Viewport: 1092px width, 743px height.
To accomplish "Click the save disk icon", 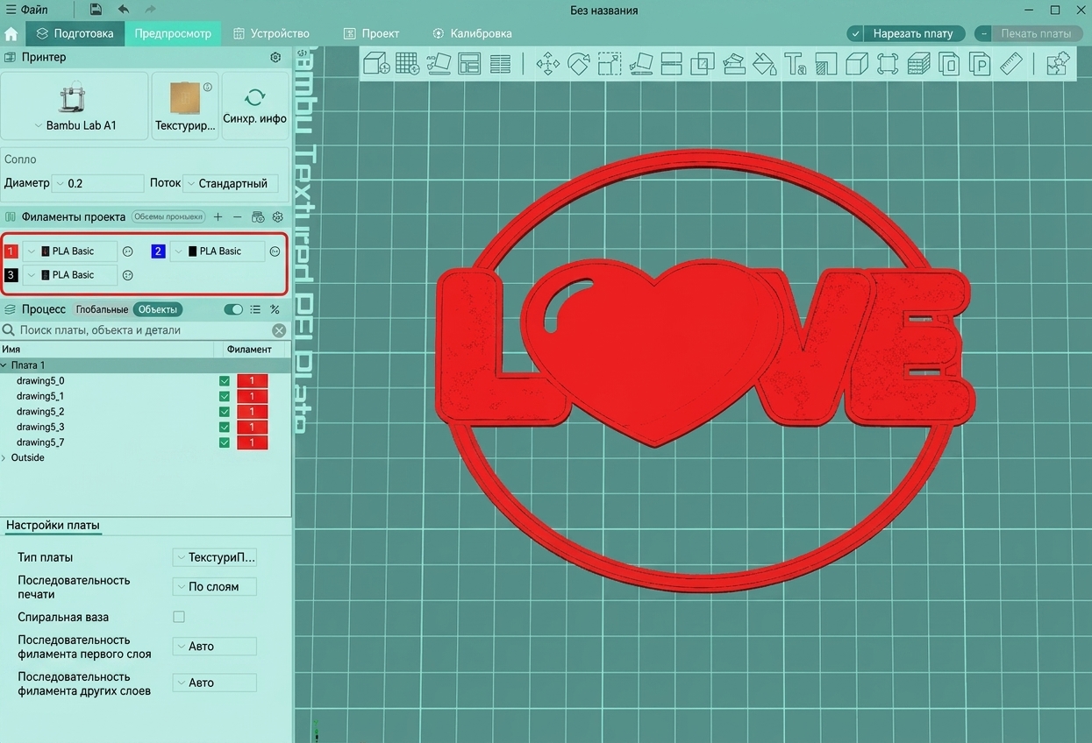I will 96,10.
